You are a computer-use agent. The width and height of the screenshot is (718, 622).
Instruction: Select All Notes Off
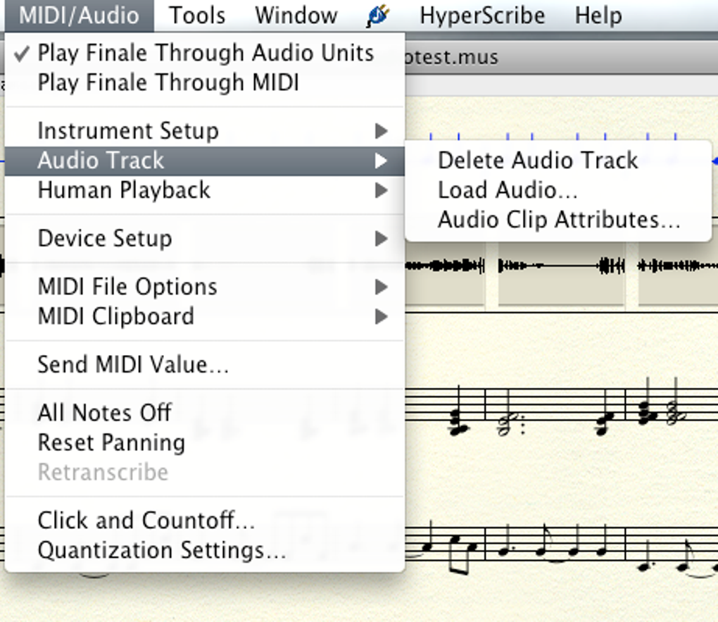(205, 413)
